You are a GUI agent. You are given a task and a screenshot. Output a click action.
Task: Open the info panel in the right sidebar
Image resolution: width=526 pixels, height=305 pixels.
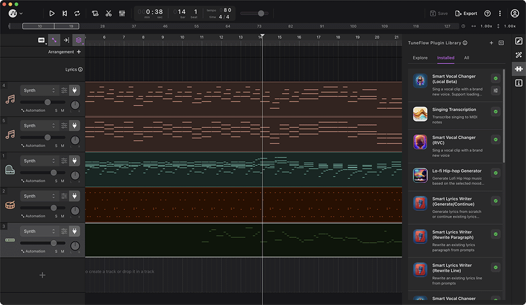pos(519,83)
